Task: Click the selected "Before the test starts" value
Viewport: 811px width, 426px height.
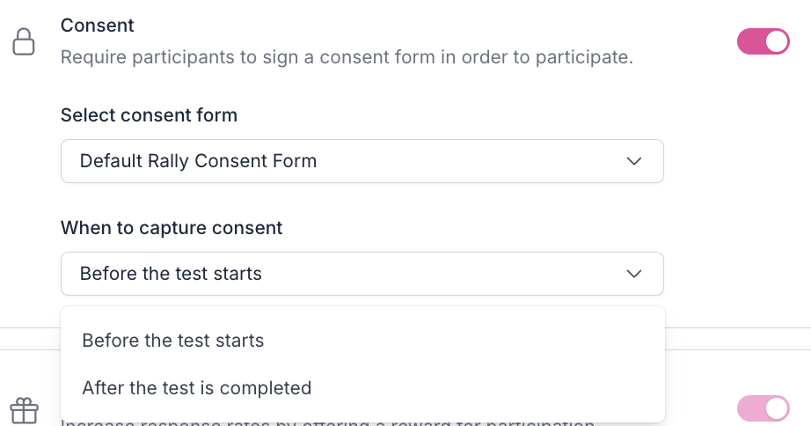Action: (171, 274)
